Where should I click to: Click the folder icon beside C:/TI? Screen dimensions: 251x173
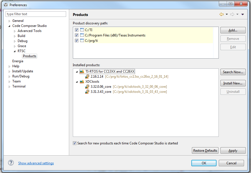click(x=82, y=30)
